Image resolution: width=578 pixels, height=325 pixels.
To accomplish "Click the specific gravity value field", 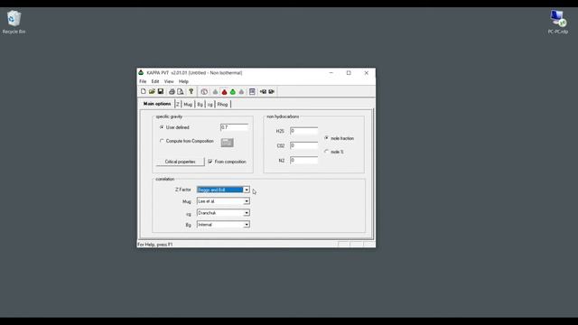I will pyautogui.click(x=234, y=127).
